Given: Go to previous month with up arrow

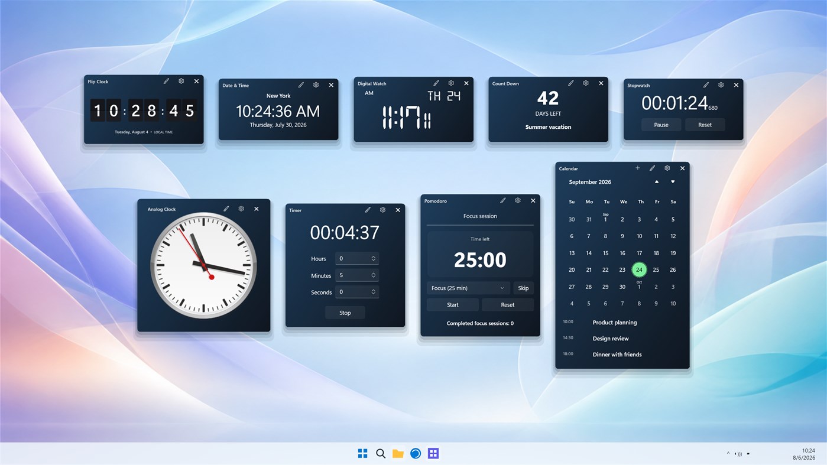Looking at the screenshot, I should [657, 182].
